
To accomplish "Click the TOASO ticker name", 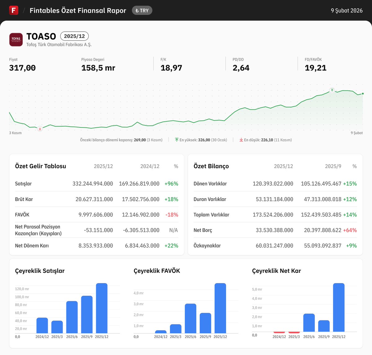I will [41, 36].
